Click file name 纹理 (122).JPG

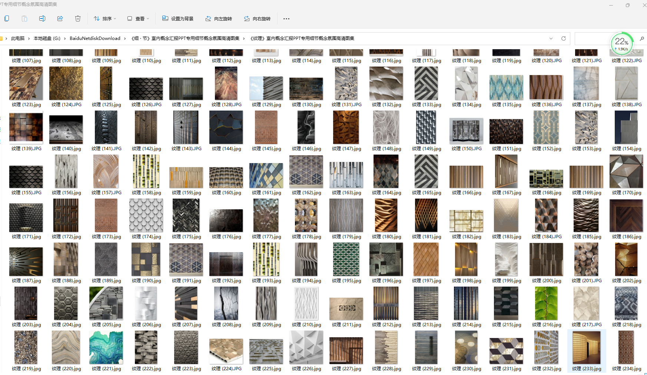627,61
